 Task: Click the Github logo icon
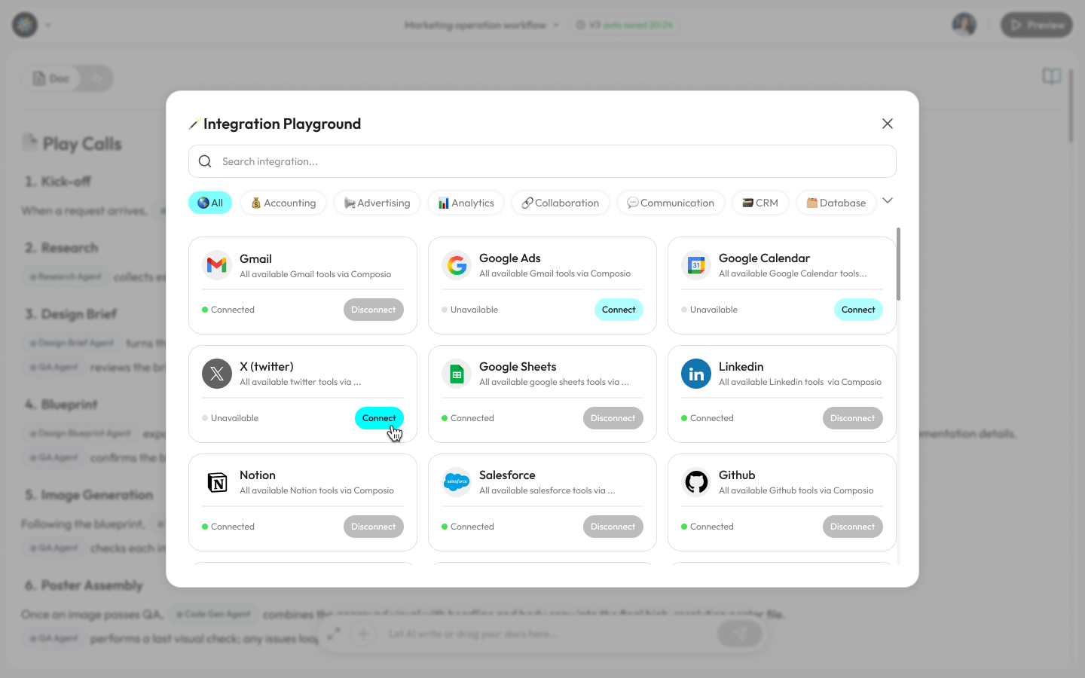(x=696, y=482)
